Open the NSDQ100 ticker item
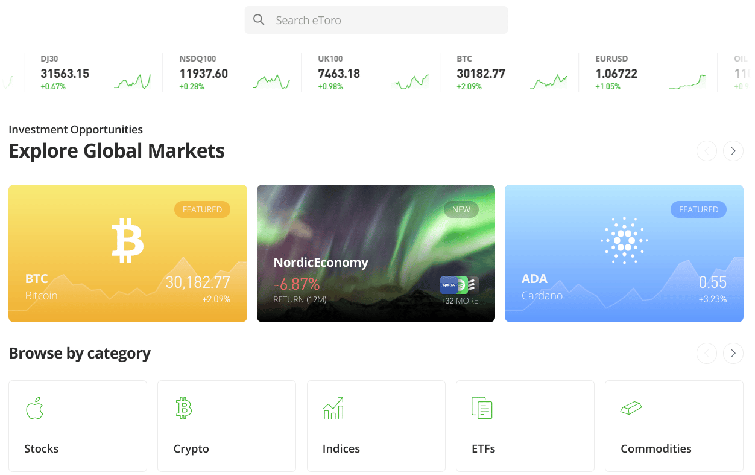Image resolution: width=755 pixels, height=475 pixels. click(x=232, y=72)
